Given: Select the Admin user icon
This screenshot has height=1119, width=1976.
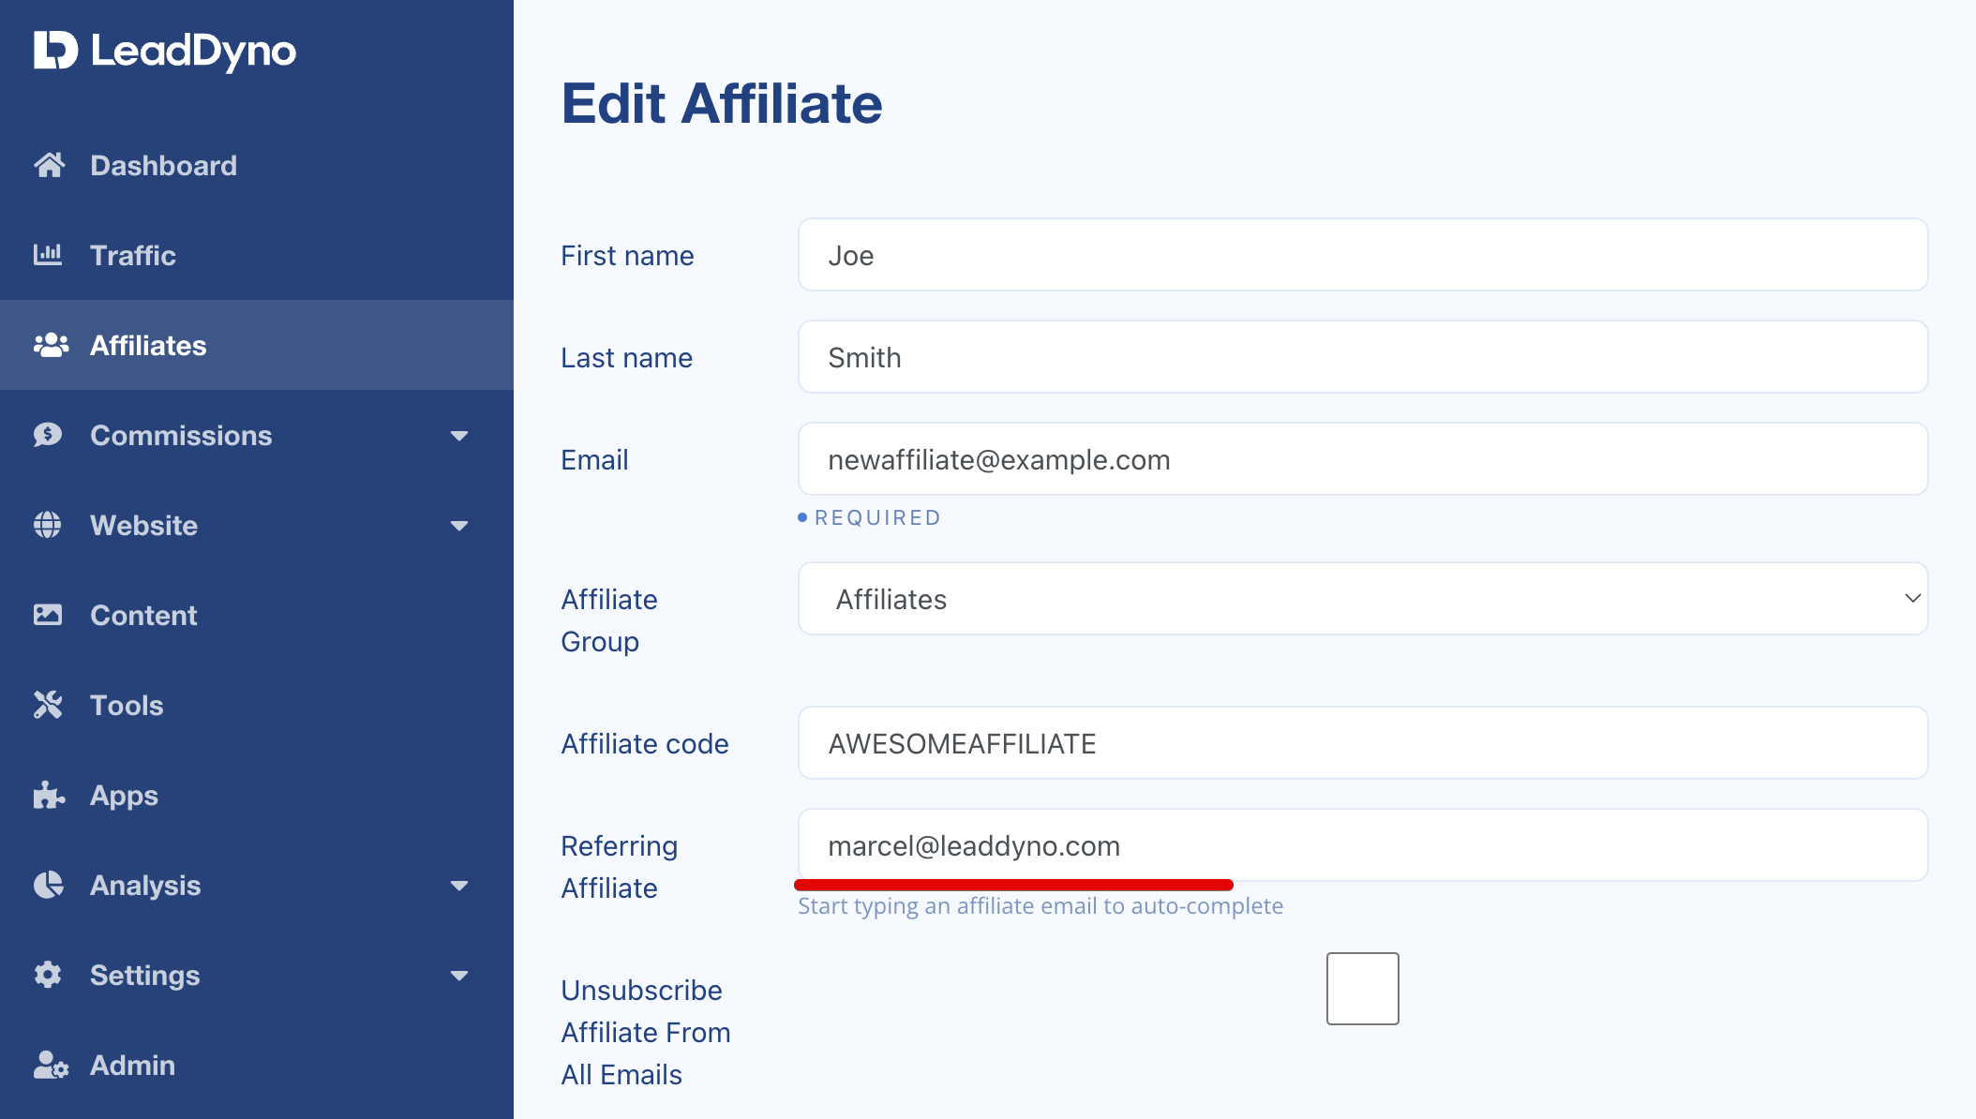Looking at the screenshot, I should [x=49, y=1065].
